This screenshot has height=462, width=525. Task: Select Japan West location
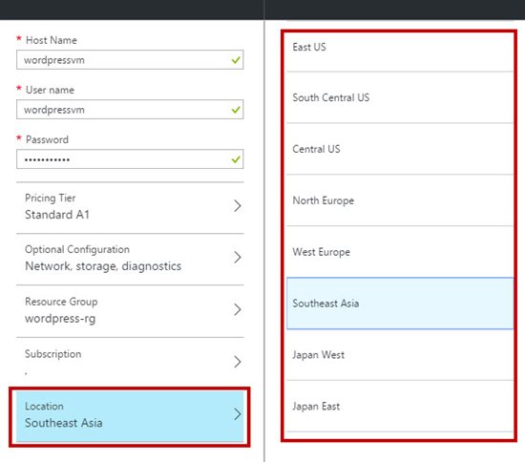(x=400, y=354)
